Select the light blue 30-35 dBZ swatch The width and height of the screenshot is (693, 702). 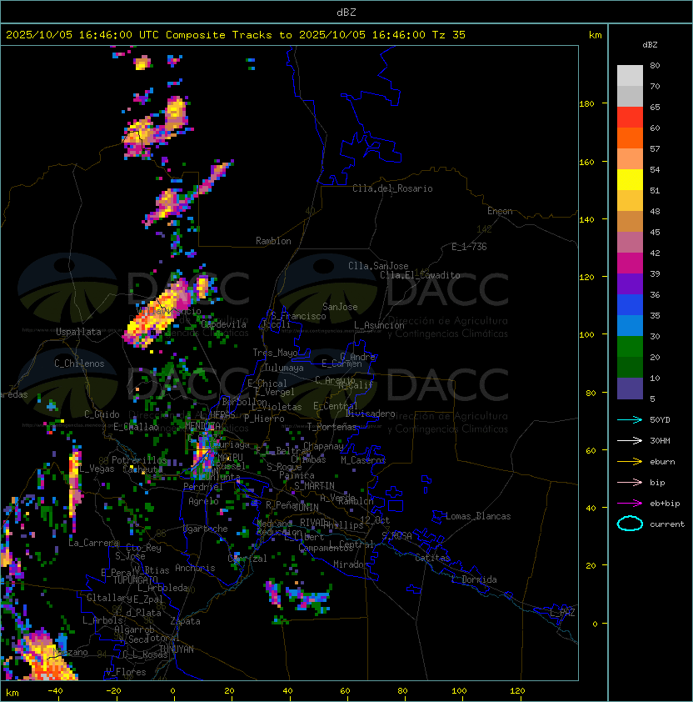coord(630,325)
